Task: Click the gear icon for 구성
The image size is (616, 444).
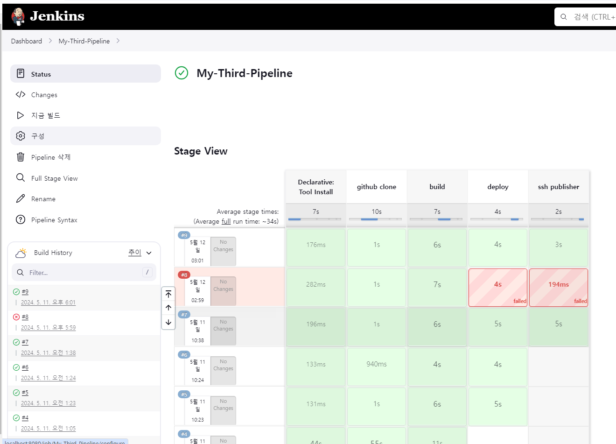Action: [x=21, y=136]
